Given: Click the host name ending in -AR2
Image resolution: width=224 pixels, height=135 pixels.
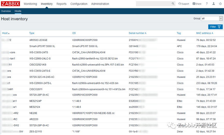Looking at the screenshot, I should click(x=10, y=113).
